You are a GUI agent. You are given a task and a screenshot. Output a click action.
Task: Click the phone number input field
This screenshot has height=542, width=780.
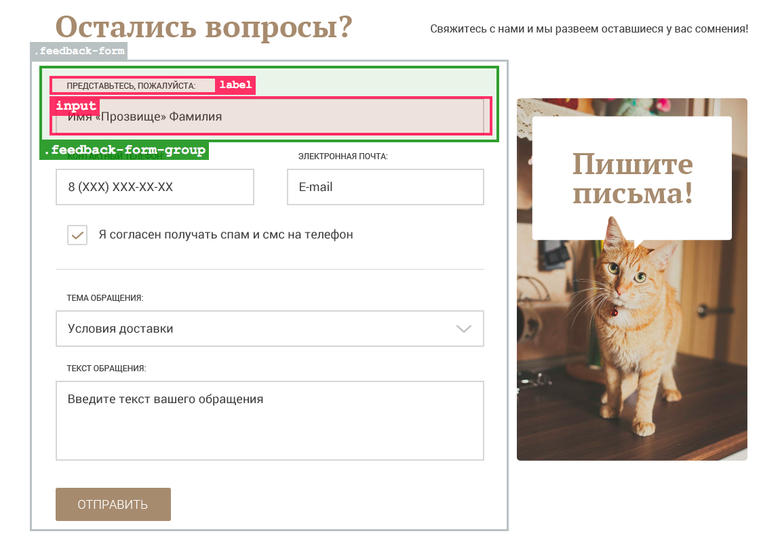[155, 187]
